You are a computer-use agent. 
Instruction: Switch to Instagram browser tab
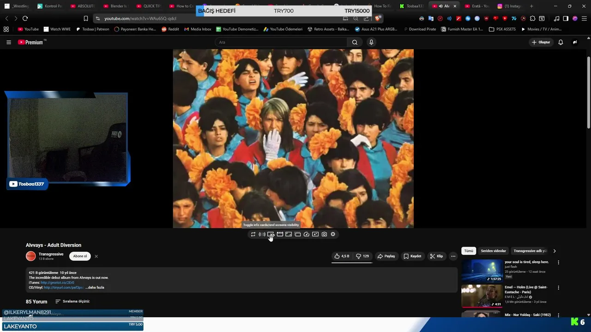(x=509, y=6)
